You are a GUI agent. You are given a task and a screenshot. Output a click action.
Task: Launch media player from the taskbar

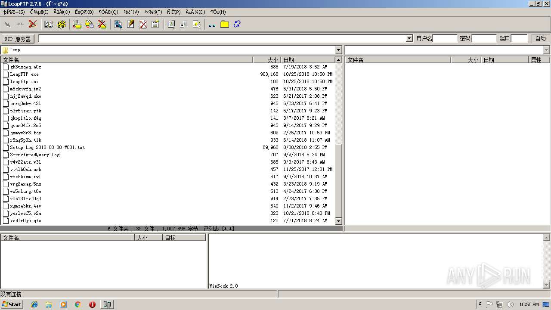(63, 304)
